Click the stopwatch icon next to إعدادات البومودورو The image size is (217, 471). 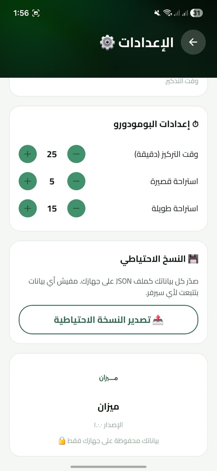pos(195,124)
